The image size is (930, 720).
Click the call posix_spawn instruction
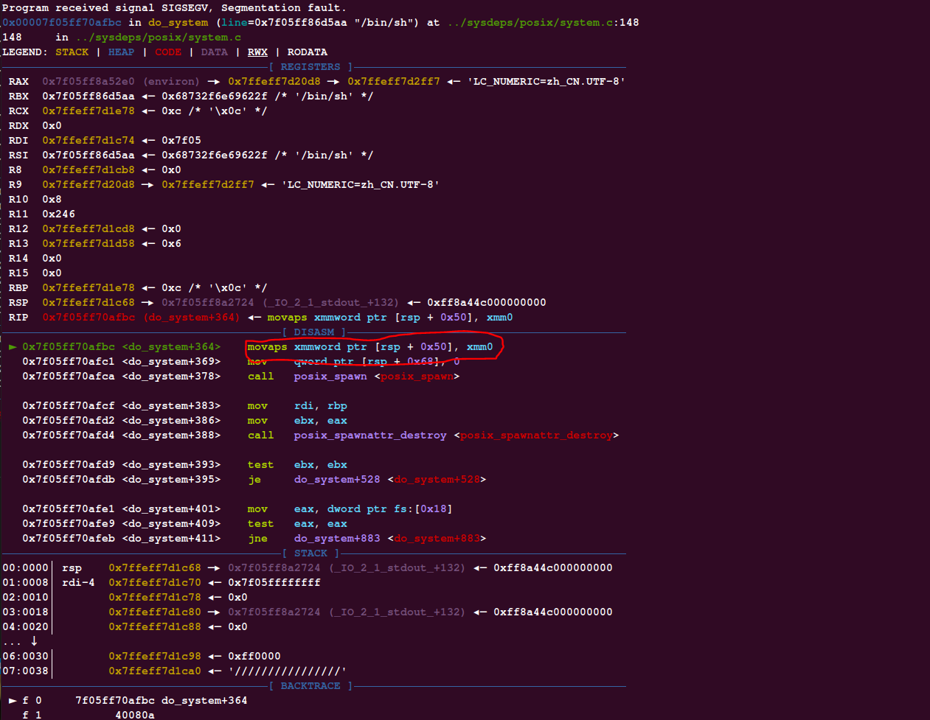tap(353, 377)
